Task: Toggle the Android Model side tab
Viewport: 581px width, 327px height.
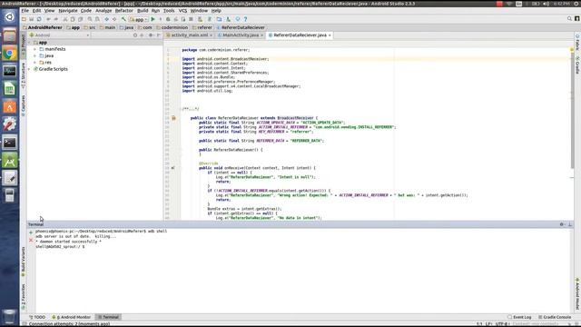Action: [577, 294]
